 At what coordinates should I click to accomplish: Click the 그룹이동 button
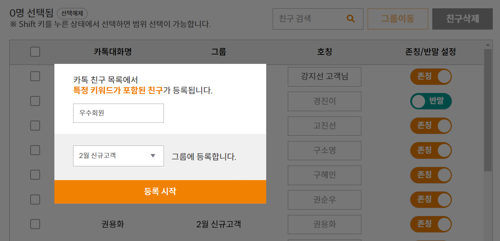tap(398, 19)
